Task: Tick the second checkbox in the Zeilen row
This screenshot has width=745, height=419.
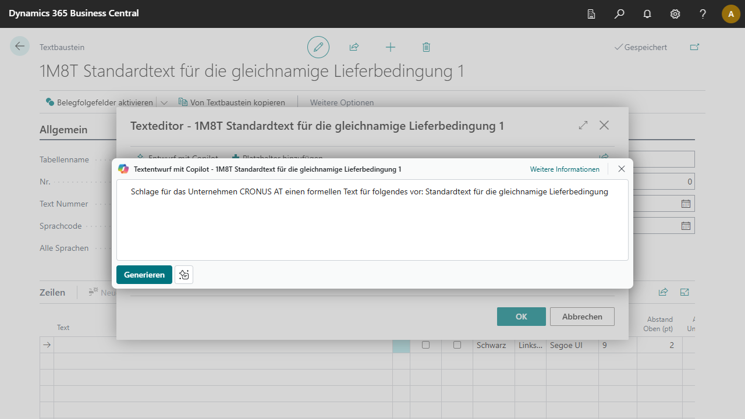Action: (457, 345)
